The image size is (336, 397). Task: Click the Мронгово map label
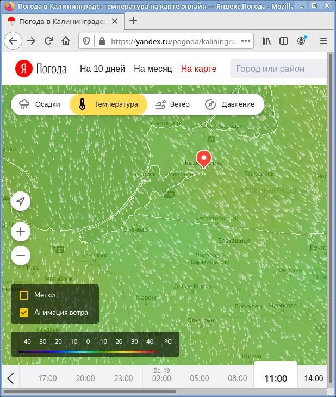[x=282, y=305]
